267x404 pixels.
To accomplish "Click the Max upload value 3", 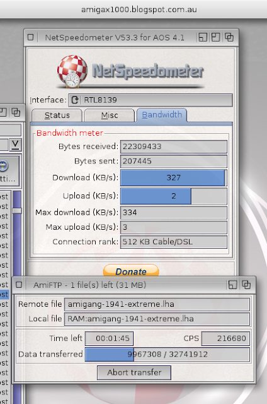I will point(174,227).
